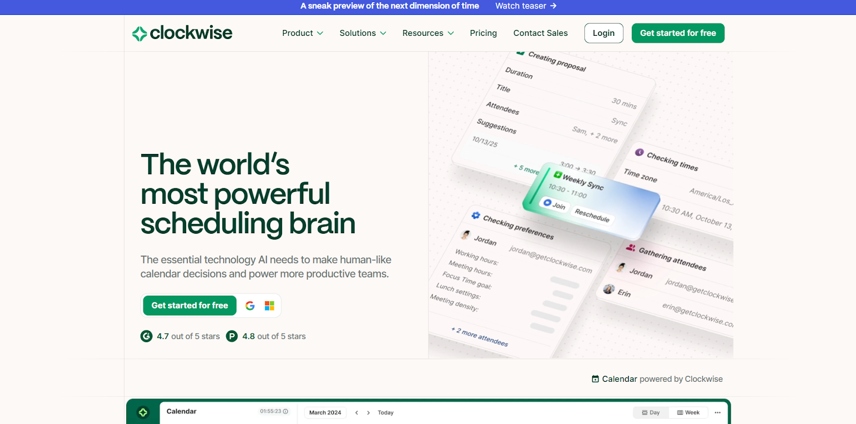Viewport: 856px width, 424px height.
Task: Click the Calendar title in the app preview
Action: (181, 411)
